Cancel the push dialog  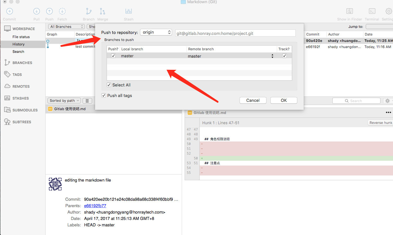pos(253,100)
